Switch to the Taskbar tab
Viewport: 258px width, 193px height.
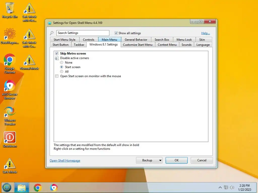79,45
